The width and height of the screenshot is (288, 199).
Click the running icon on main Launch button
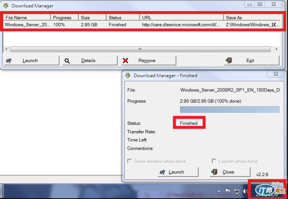pos(9,61)
